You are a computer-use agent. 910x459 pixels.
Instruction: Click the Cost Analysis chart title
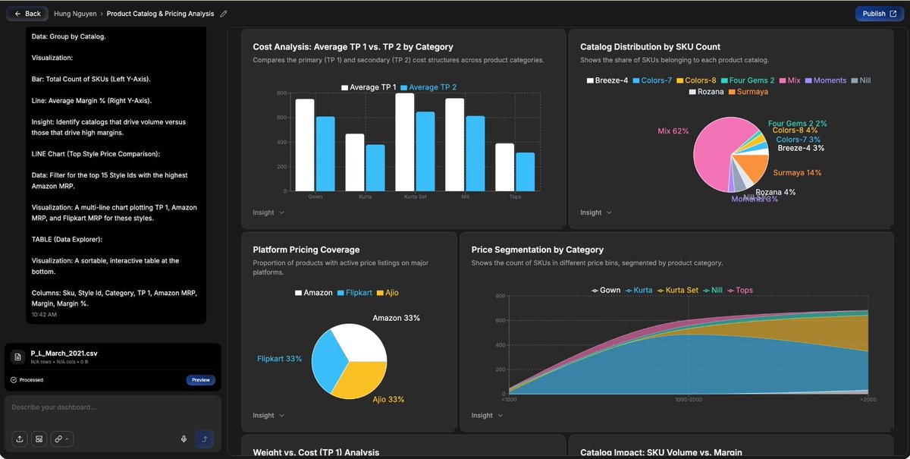pos(353,46)
